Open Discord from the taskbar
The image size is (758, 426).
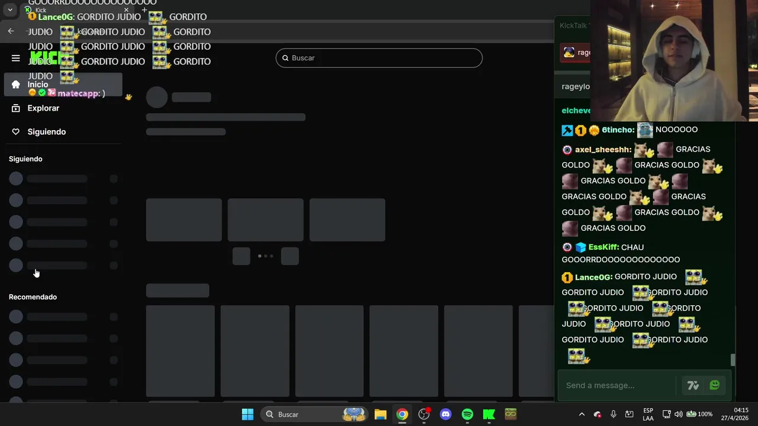(x=446, y=414)
